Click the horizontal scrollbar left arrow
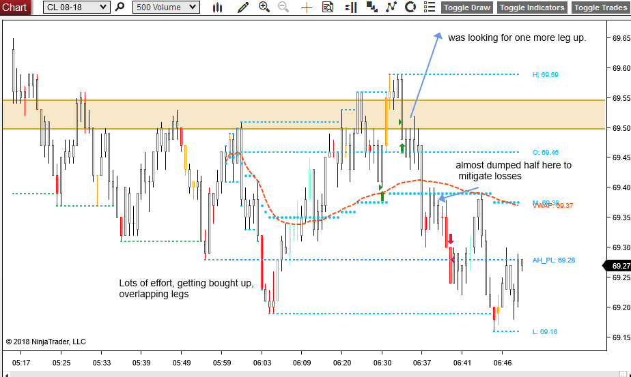The image size is (631, 377). [6, 374]
